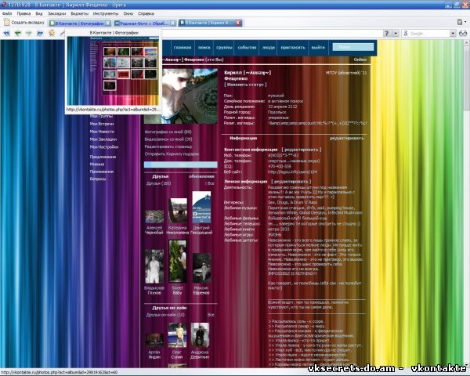
Task: Open friend Алексей Чернобай's thumbnail
Action: click(154, 216)
